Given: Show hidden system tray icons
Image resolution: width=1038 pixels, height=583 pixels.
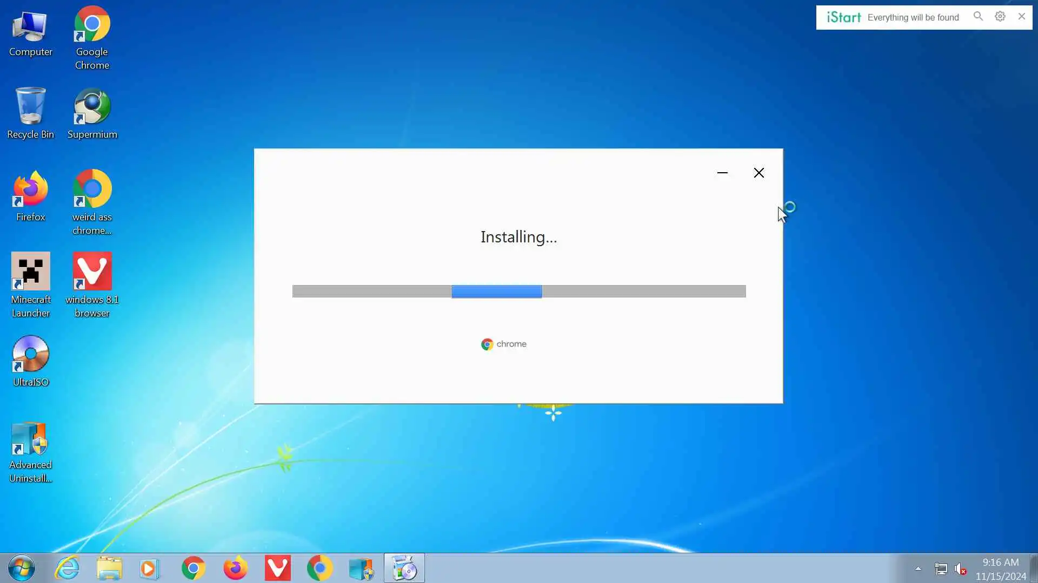Looking at the screenshot, I should click(918, 568).
